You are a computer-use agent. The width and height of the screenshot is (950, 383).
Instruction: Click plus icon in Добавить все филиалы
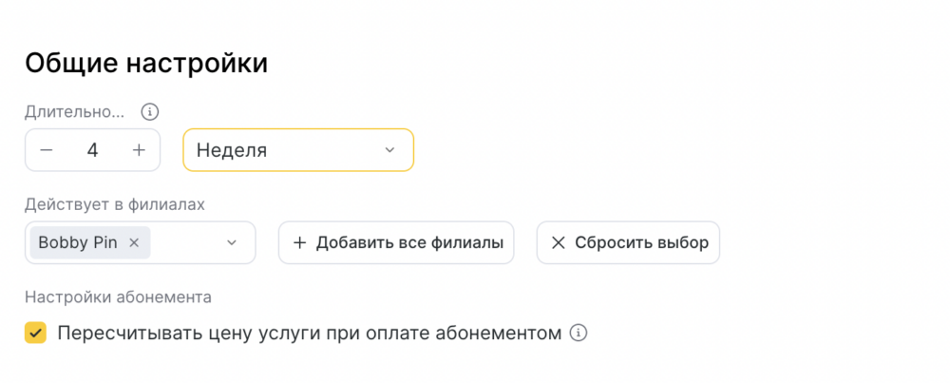(x=299, y=242)
